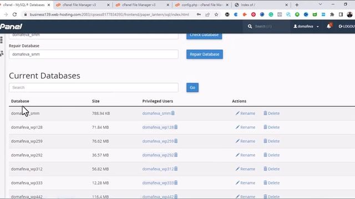The height and width of the screenshot is (199, 355).
Task: Click the LOGOUT link
Action: 347,27
